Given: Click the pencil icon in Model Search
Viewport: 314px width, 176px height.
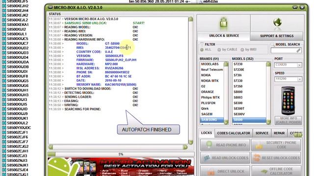Looking at the screenshot, I should point(299,50).
